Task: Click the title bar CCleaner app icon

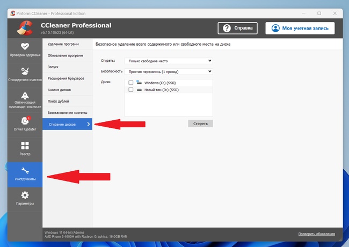Action: click(13, 13)
